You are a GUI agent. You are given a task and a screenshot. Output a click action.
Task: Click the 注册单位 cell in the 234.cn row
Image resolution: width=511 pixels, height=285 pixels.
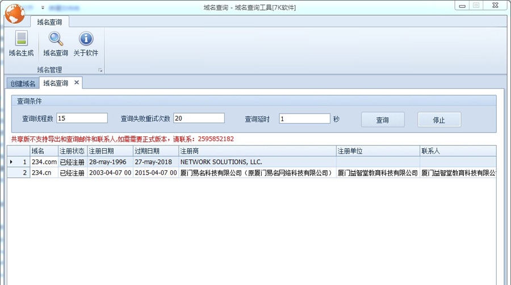coord(378,173)
